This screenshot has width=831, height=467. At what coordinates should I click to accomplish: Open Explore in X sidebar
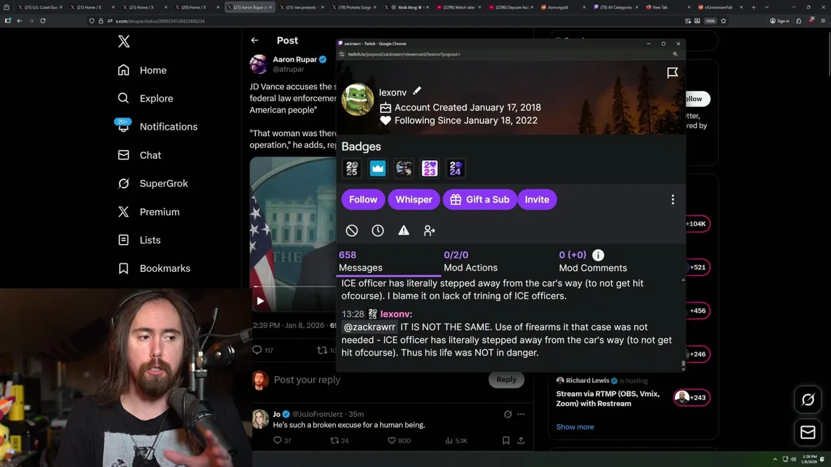point(145,99)
